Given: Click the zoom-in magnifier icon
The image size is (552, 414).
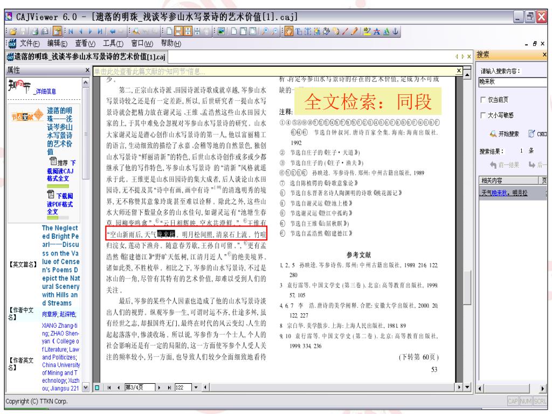Looking at the screenshot, I should coord(265,31).
